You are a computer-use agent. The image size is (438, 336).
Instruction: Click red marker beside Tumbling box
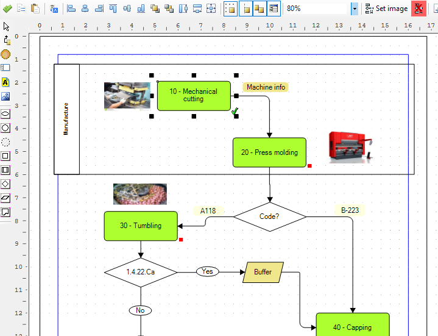click(181, 240)
